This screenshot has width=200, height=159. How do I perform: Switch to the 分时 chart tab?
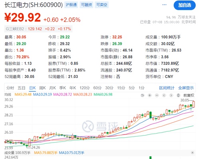[x=10, y=88]
